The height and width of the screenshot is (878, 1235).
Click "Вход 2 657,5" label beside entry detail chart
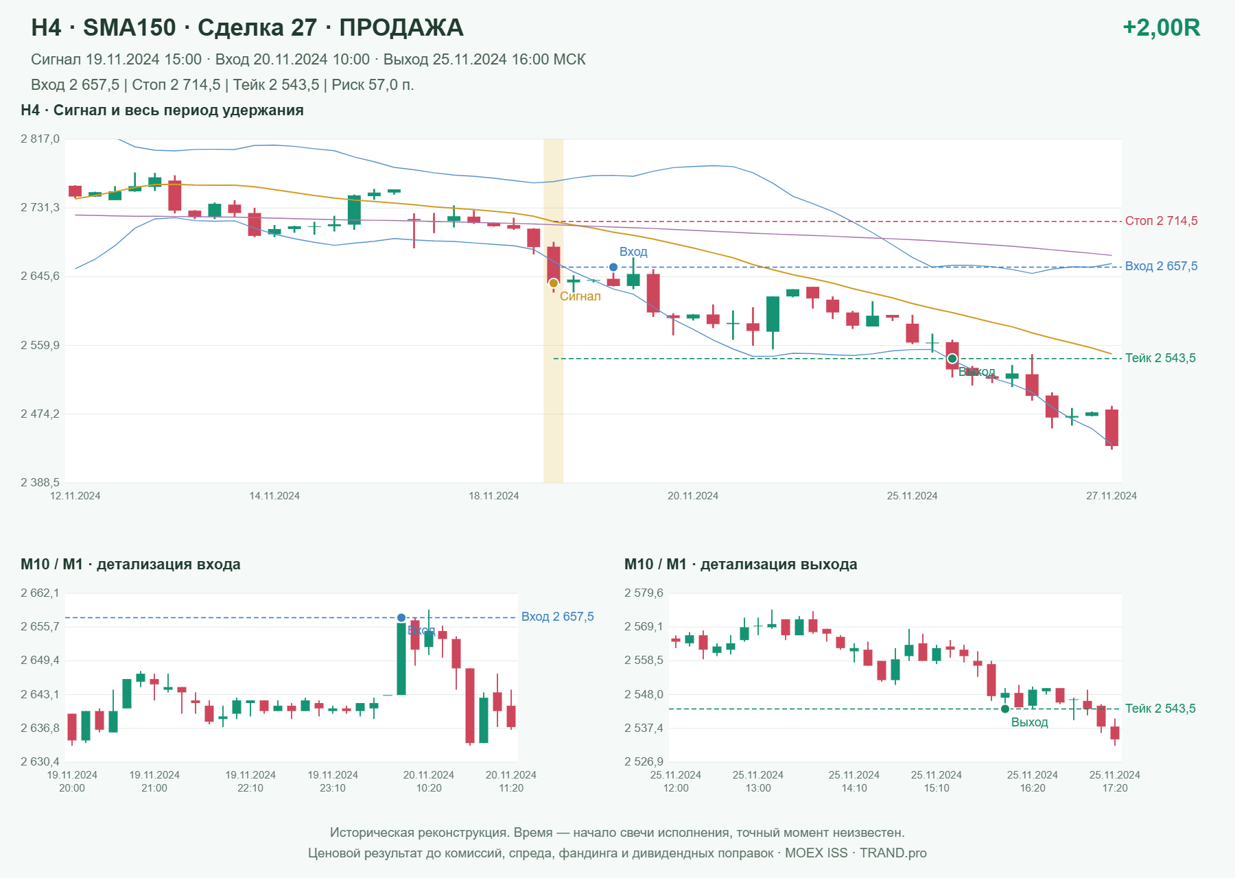click(558, 617)
